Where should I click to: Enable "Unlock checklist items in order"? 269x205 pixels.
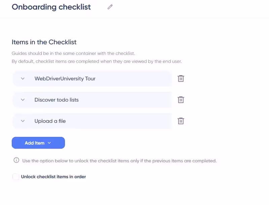[15, 177]
